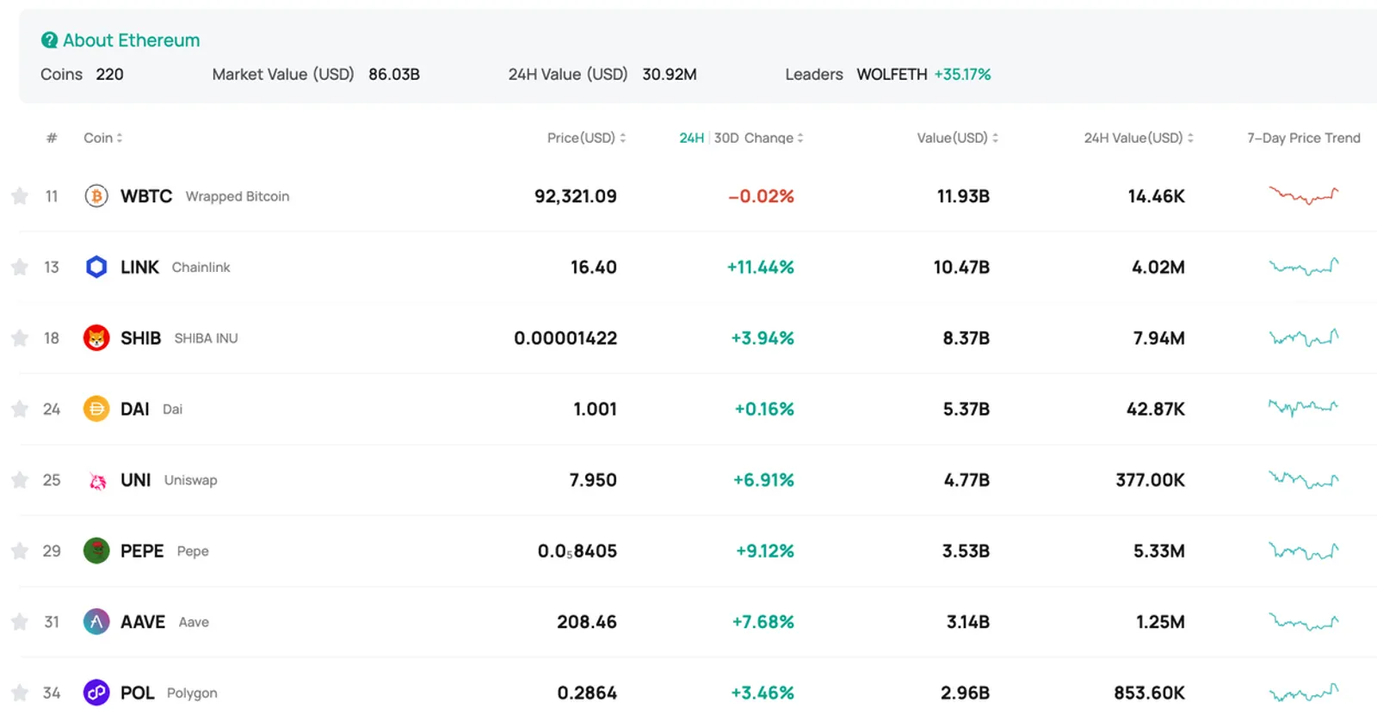Screen dimensions: 1377x727
Task: View POL 7-day price trend chart
Action: [1303, 692]
